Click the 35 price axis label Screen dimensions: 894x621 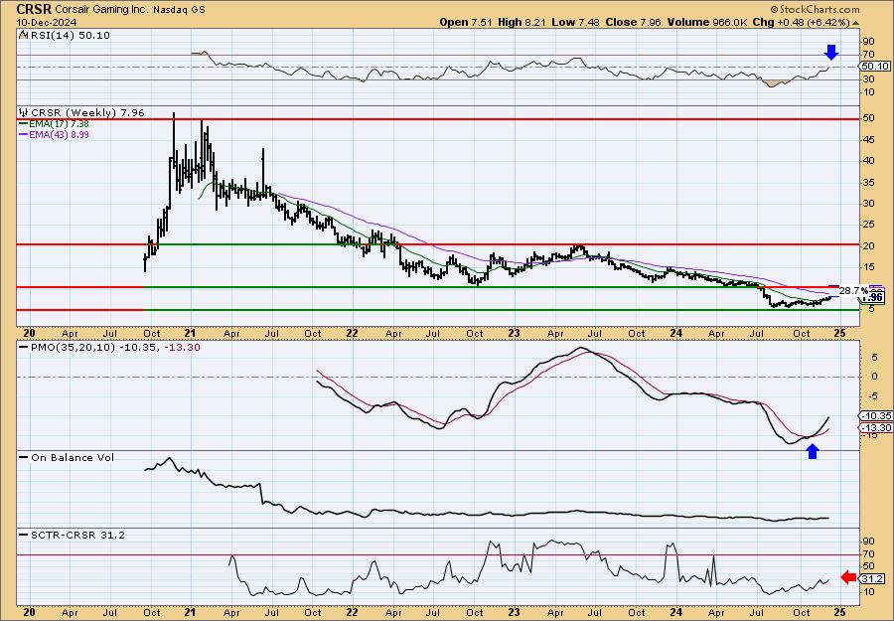pyautogui.click(x=868, y=183)
